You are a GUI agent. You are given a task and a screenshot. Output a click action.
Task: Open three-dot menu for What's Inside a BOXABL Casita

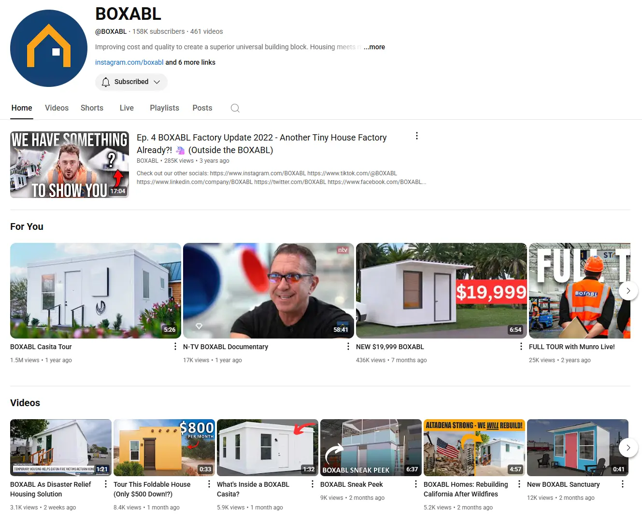[313, 484]
